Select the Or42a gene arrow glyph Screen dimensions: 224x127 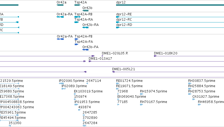[x=60, y=5]
